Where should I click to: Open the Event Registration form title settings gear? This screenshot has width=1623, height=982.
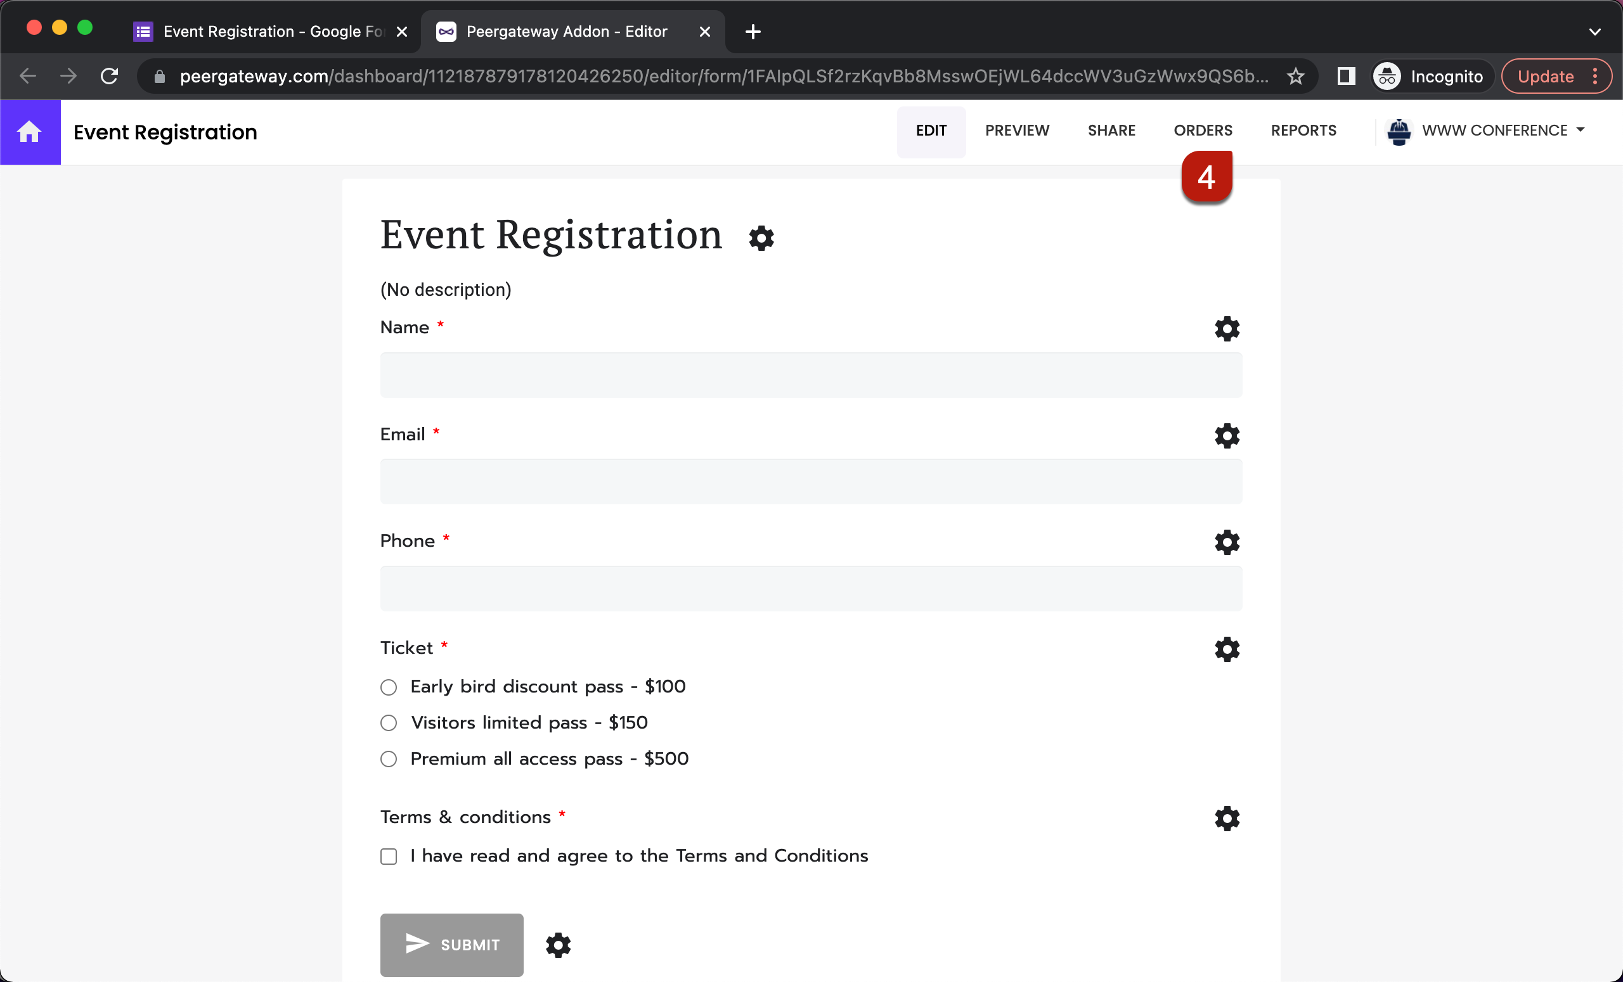[761, 238]
